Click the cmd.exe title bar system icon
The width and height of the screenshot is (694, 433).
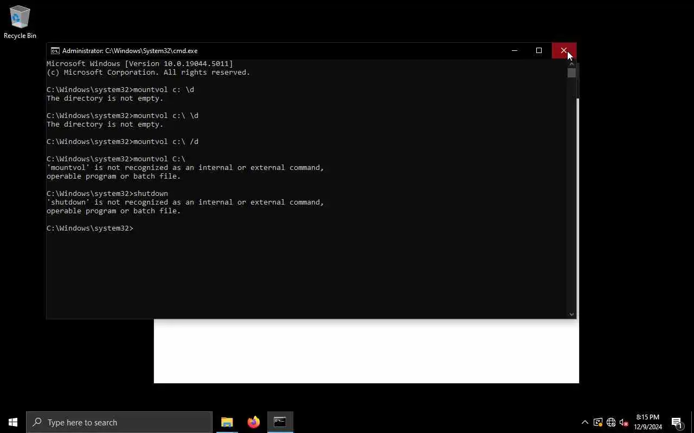coord(55,51)
